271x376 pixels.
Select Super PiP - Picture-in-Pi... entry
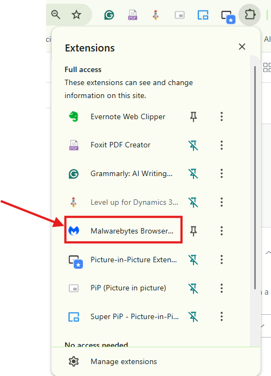[123, 316]
